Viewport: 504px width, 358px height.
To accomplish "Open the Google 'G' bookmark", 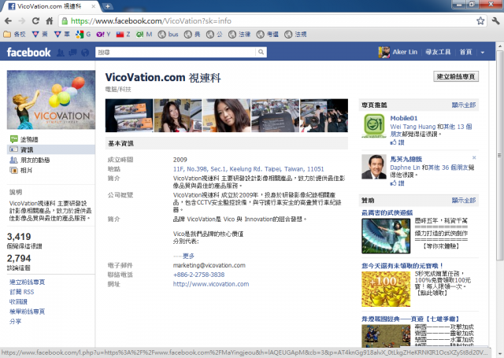I will click(x=83, y=34).
